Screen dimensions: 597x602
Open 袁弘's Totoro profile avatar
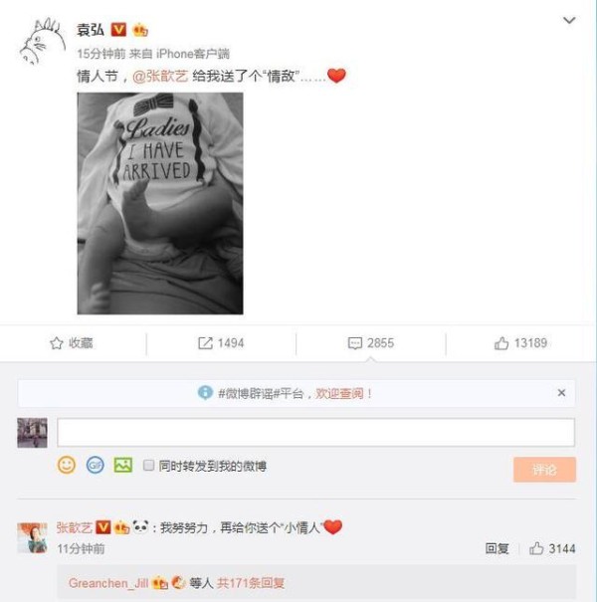coord(43,41)
